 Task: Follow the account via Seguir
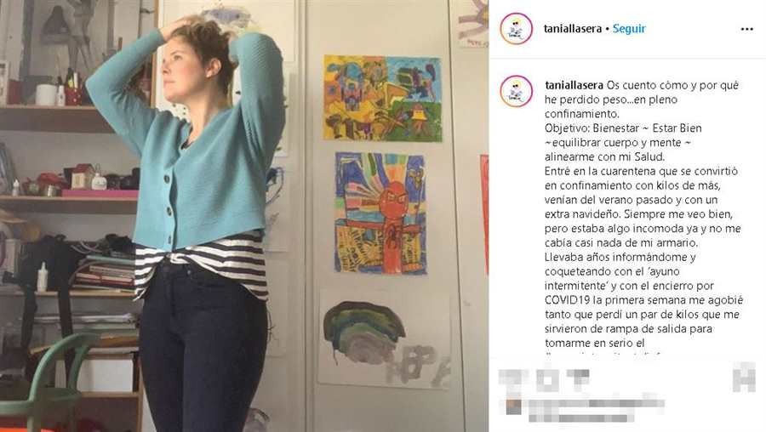629,29
